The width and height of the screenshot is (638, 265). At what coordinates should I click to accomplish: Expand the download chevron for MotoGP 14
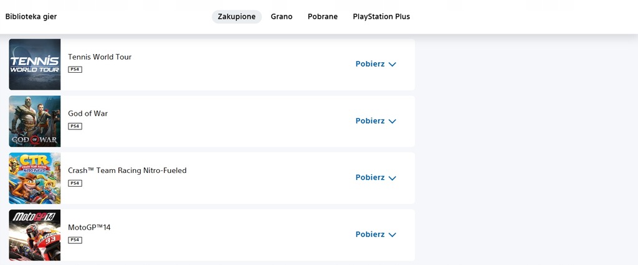pyautogui.click(x=393, y=235)
